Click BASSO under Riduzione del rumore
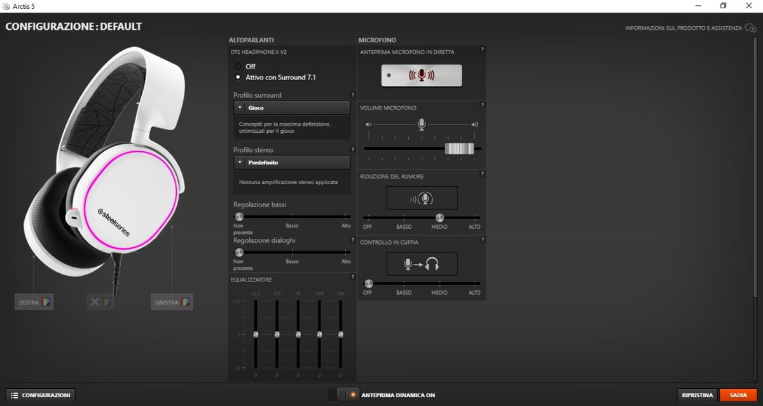763x406 pixels. tap(404, 227)
